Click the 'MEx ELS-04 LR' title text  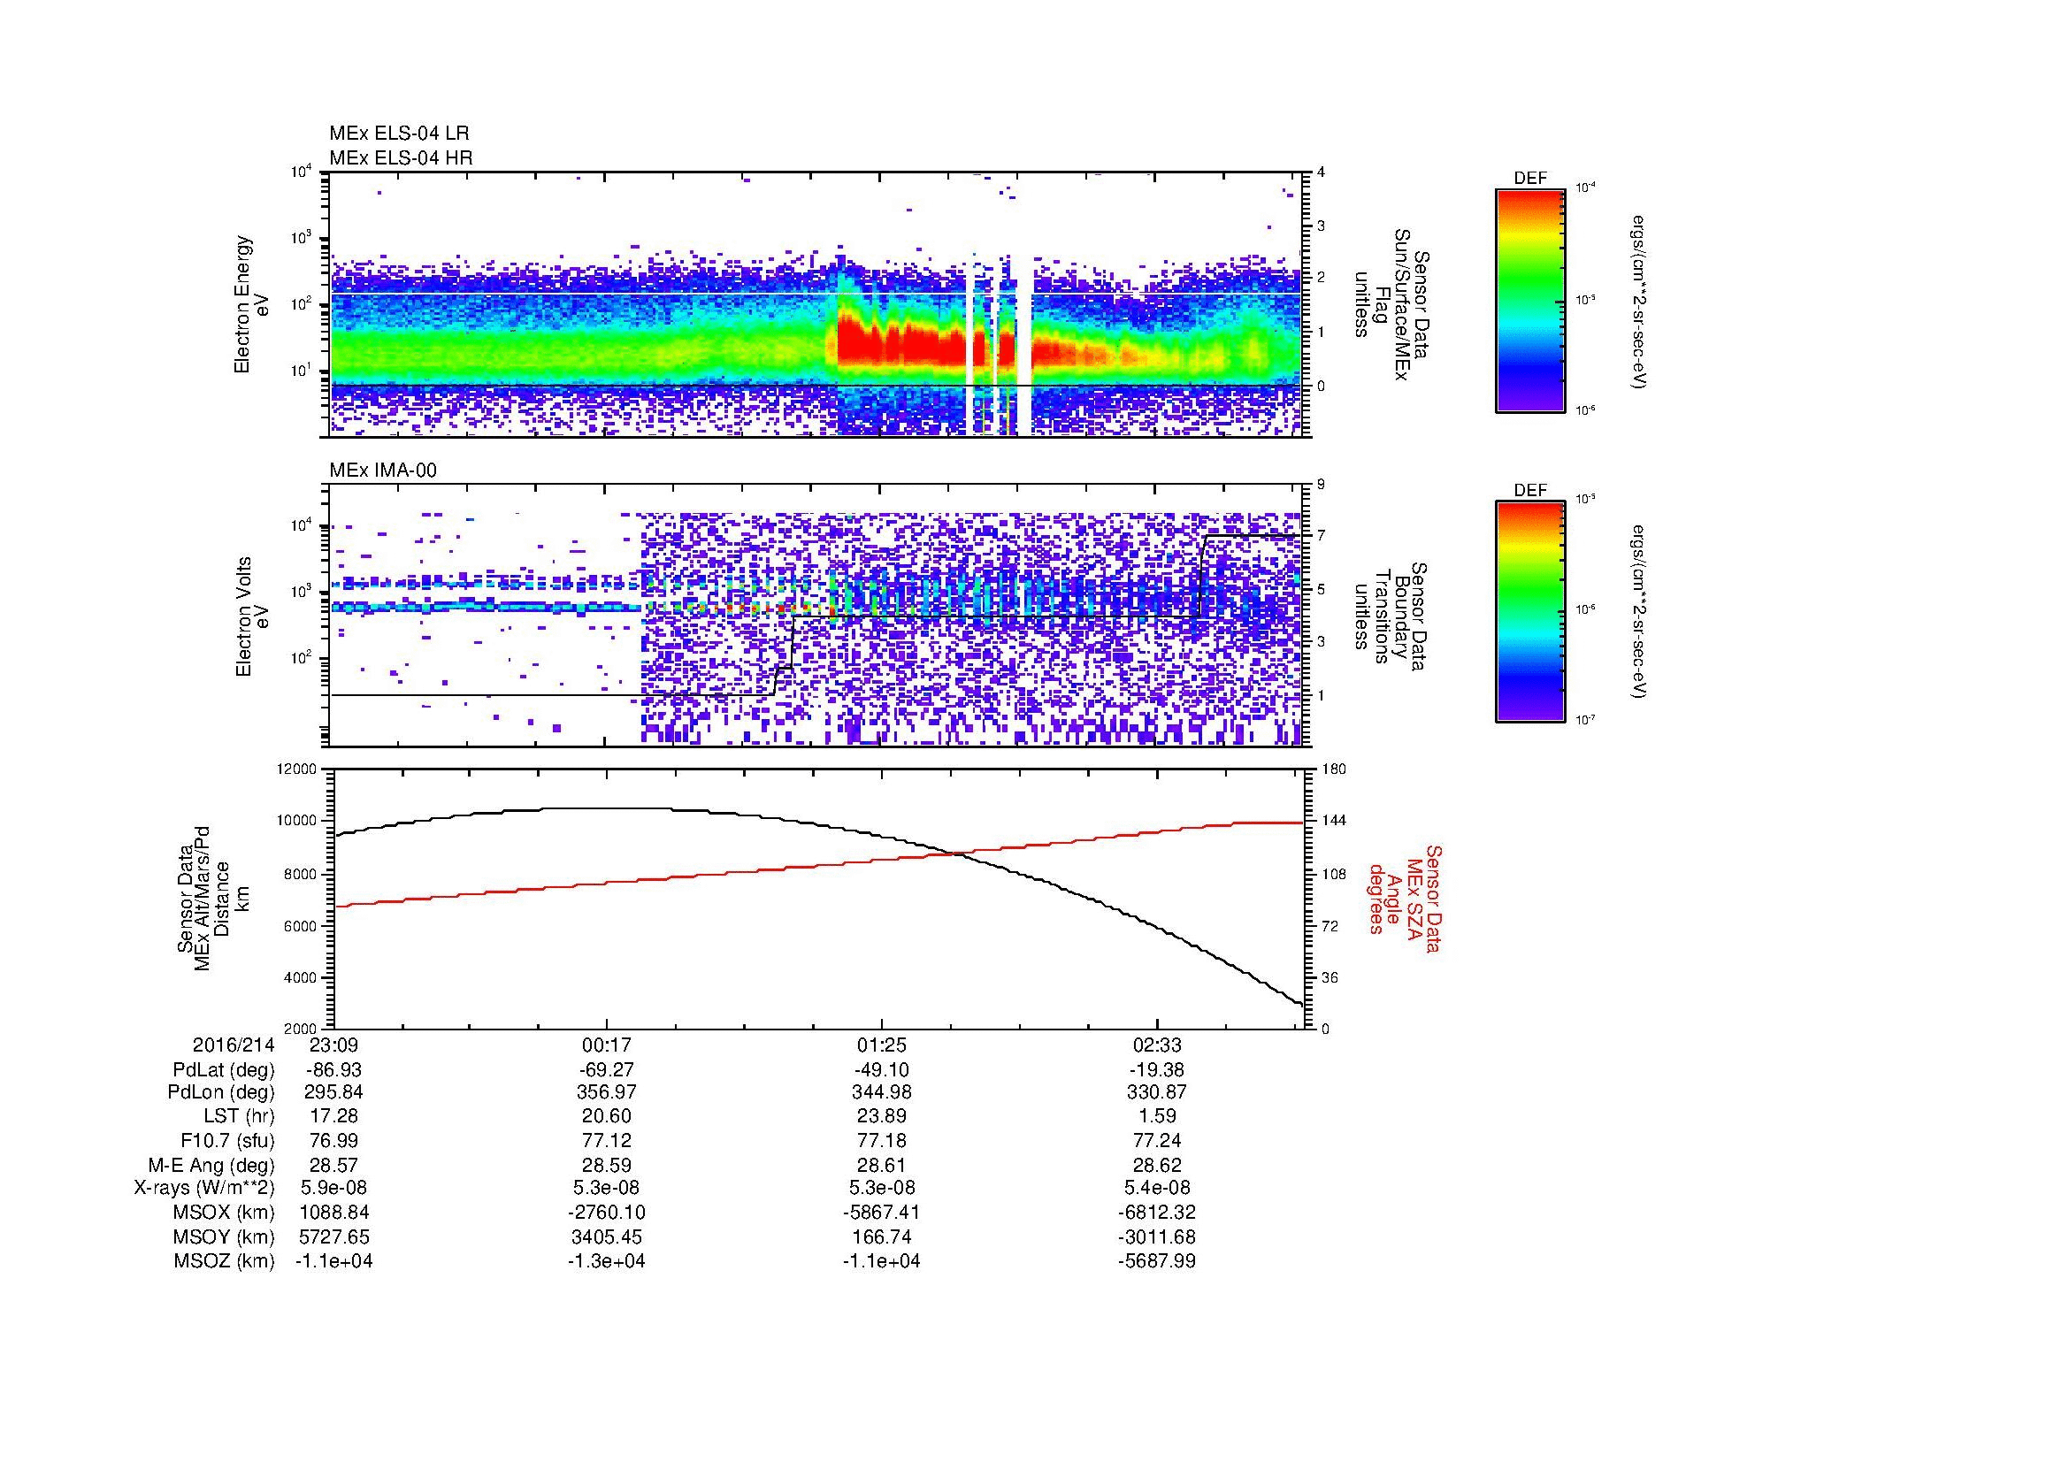coord(399,134)
